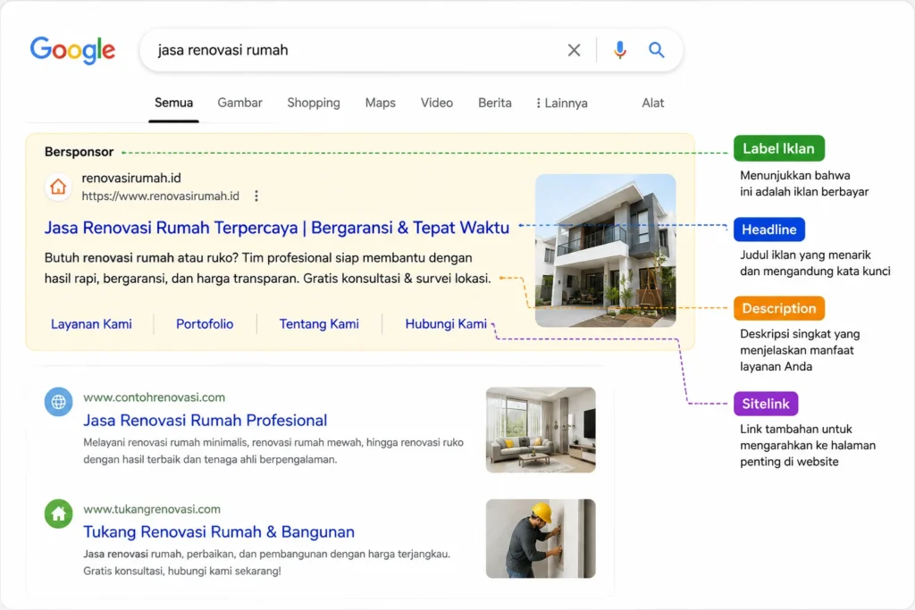
Task: Click the Google logo
Action: [72, 50]
